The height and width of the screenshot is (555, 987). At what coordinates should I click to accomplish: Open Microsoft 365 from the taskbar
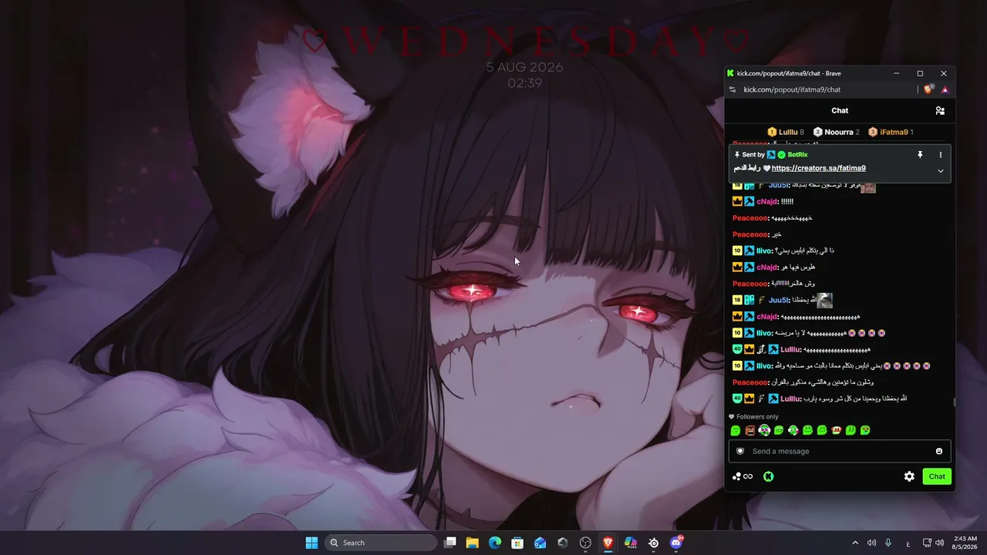631,543
